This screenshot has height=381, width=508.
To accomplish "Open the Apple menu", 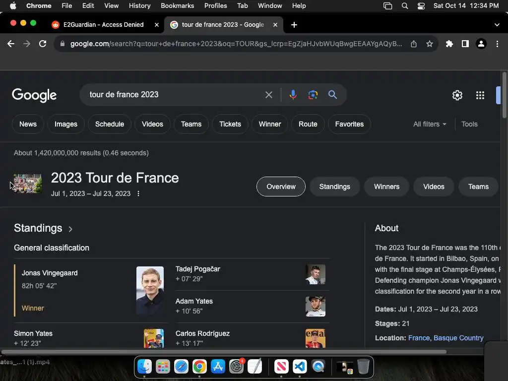I will (x=13, y=6).
